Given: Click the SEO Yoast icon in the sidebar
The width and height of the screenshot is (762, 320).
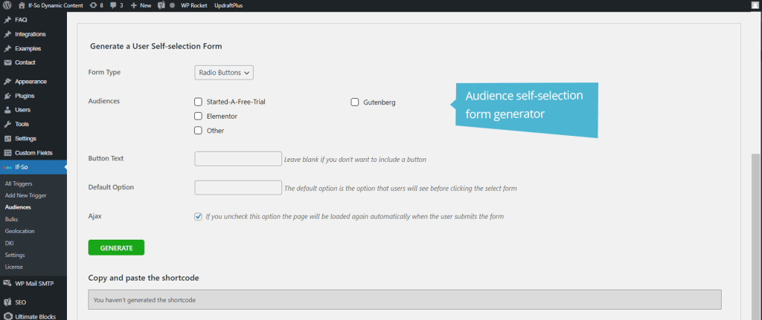Looking at the screenshot, I should click(7, 302).
